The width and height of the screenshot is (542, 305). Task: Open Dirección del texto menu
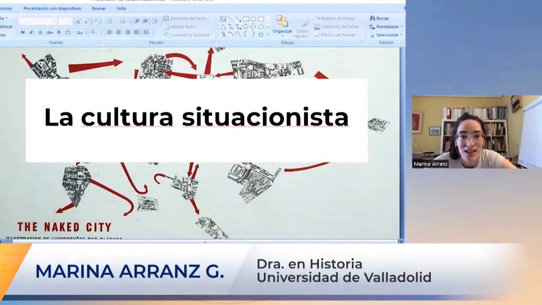pyautogui.click(x=187, y=18)
